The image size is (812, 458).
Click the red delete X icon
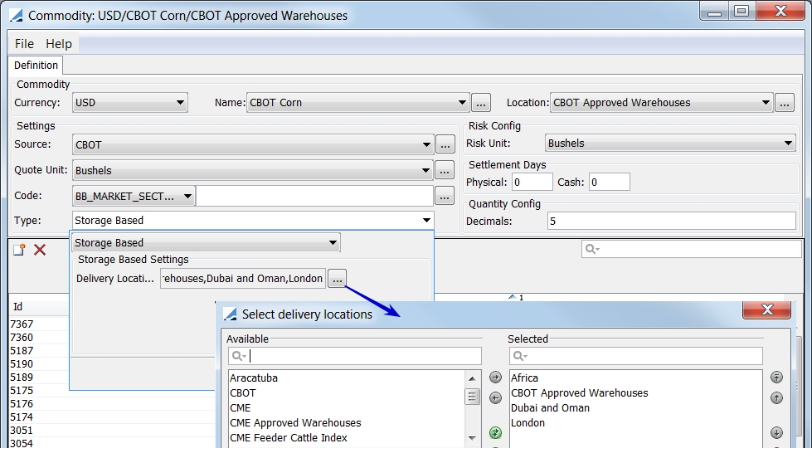(40, 250)
